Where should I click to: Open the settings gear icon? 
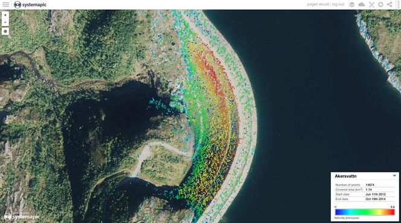tap(380, 5)
